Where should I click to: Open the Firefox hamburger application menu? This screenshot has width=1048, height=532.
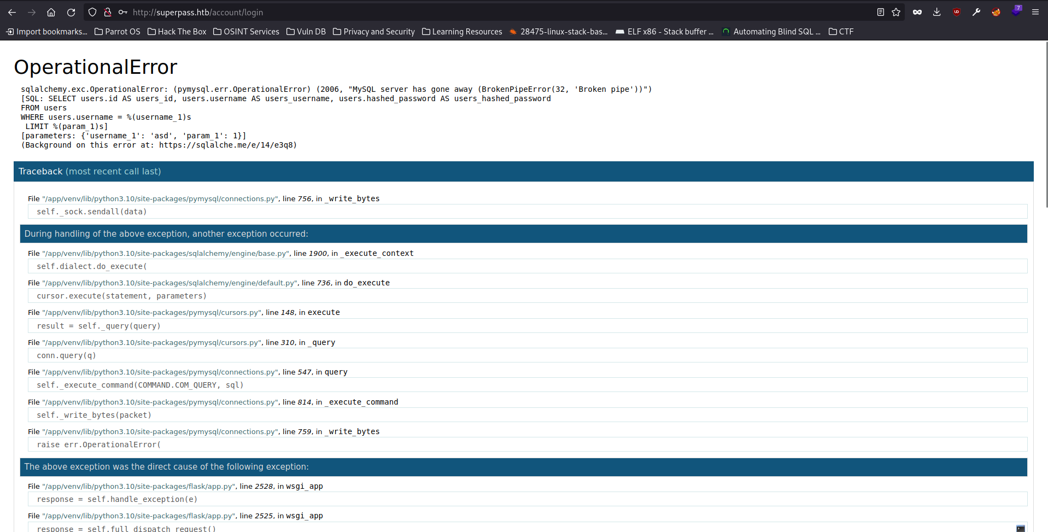click(1035, 12)
